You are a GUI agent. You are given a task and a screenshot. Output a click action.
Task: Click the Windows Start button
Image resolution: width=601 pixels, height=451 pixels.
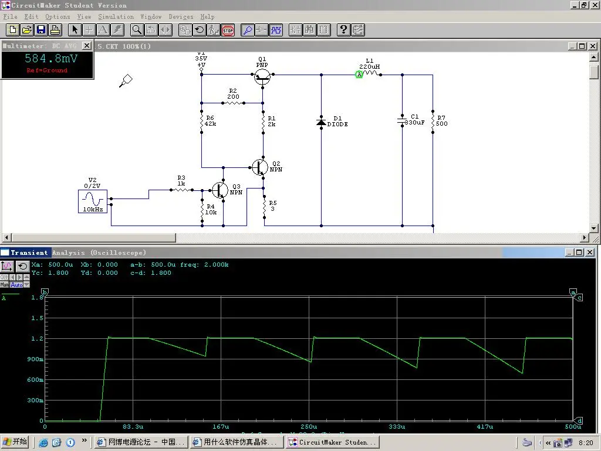point(15,442)
